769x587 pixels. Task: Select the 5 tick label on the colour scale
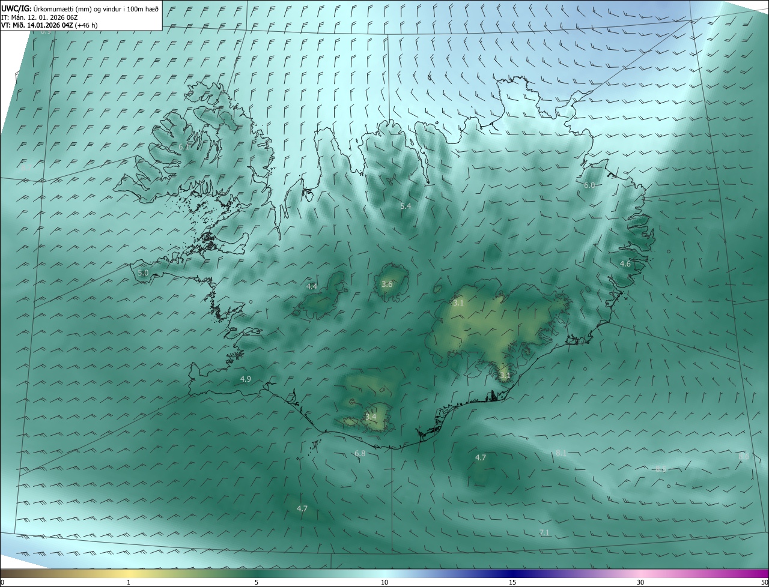pyautogui.click(x=257, y=583)
